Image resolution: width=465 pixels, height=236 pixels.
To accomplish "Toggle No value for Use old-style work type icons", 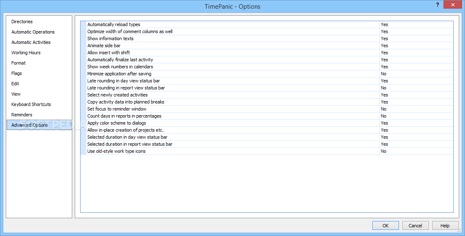I will tap(416, 151).
